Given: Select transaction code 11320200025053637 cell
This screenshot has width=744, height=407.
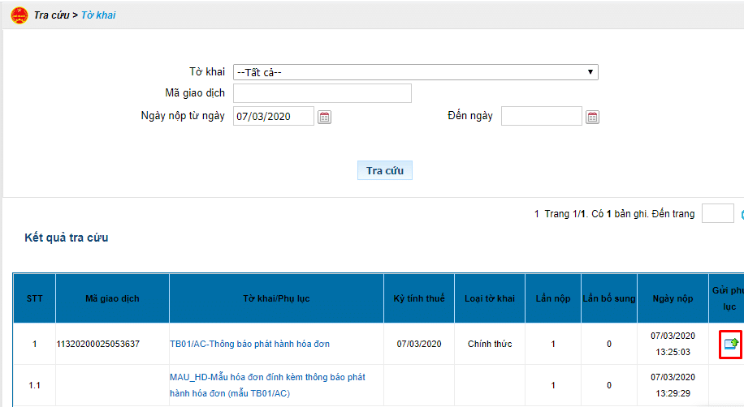Looking at the screenshot, I should [x=98, y=344].
